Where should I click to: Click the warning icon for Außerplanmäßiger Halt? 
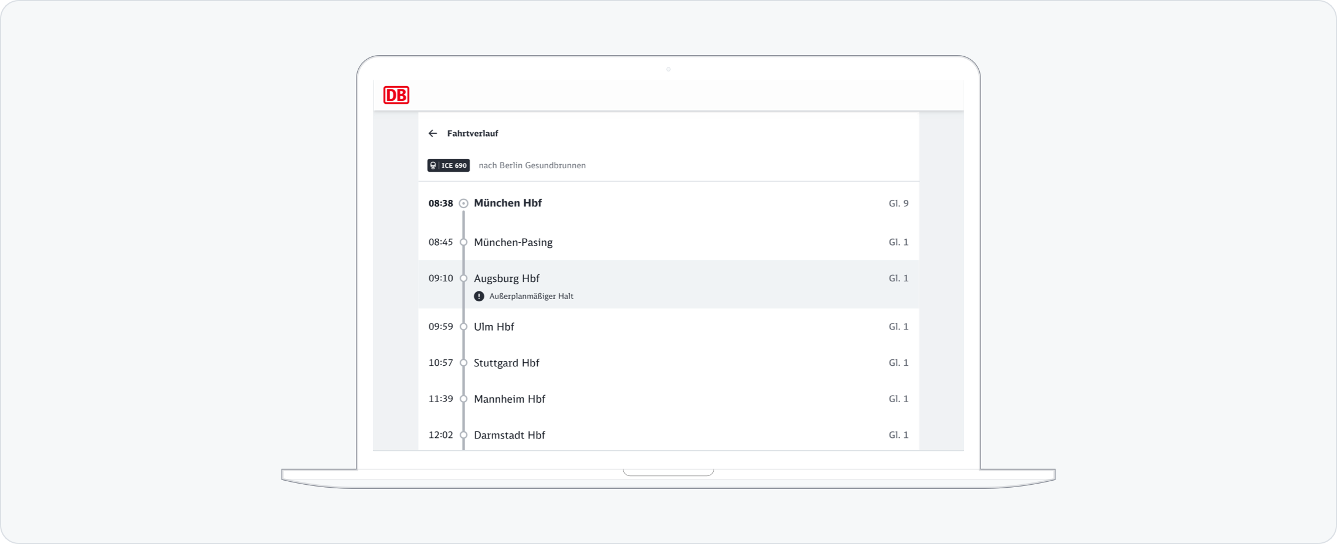click(x=479, y=297)
